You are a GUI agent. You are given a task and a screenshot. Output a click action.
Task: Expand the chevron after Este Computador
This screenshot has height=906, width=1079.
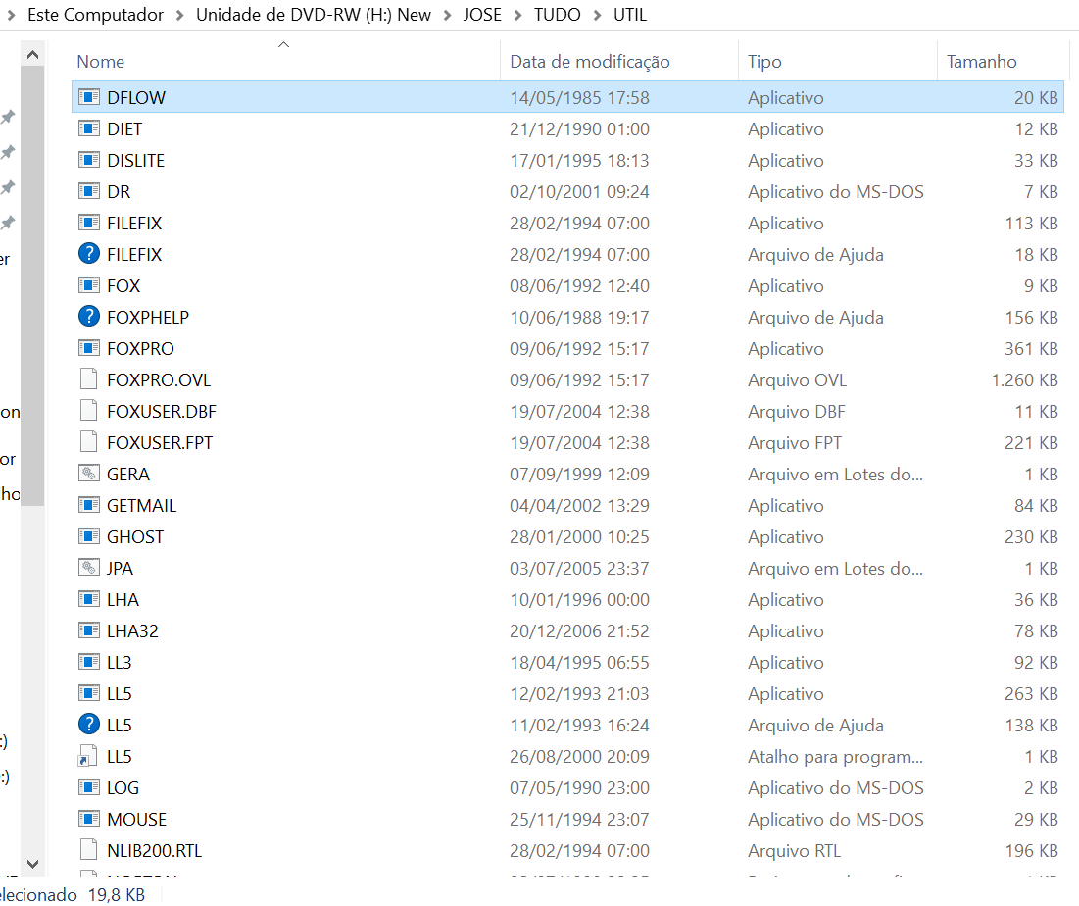[x=180, y=15]
